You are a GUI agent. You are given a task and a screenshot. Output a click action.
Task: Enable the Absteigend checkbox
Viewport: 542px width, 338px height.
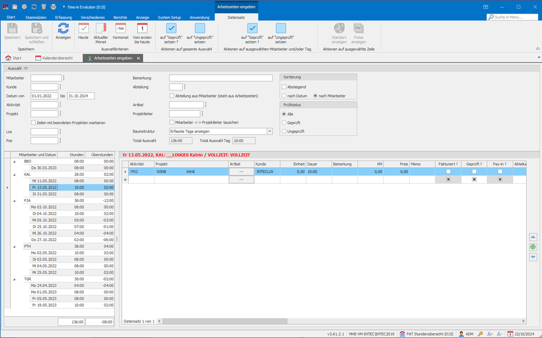coord(284,87)
